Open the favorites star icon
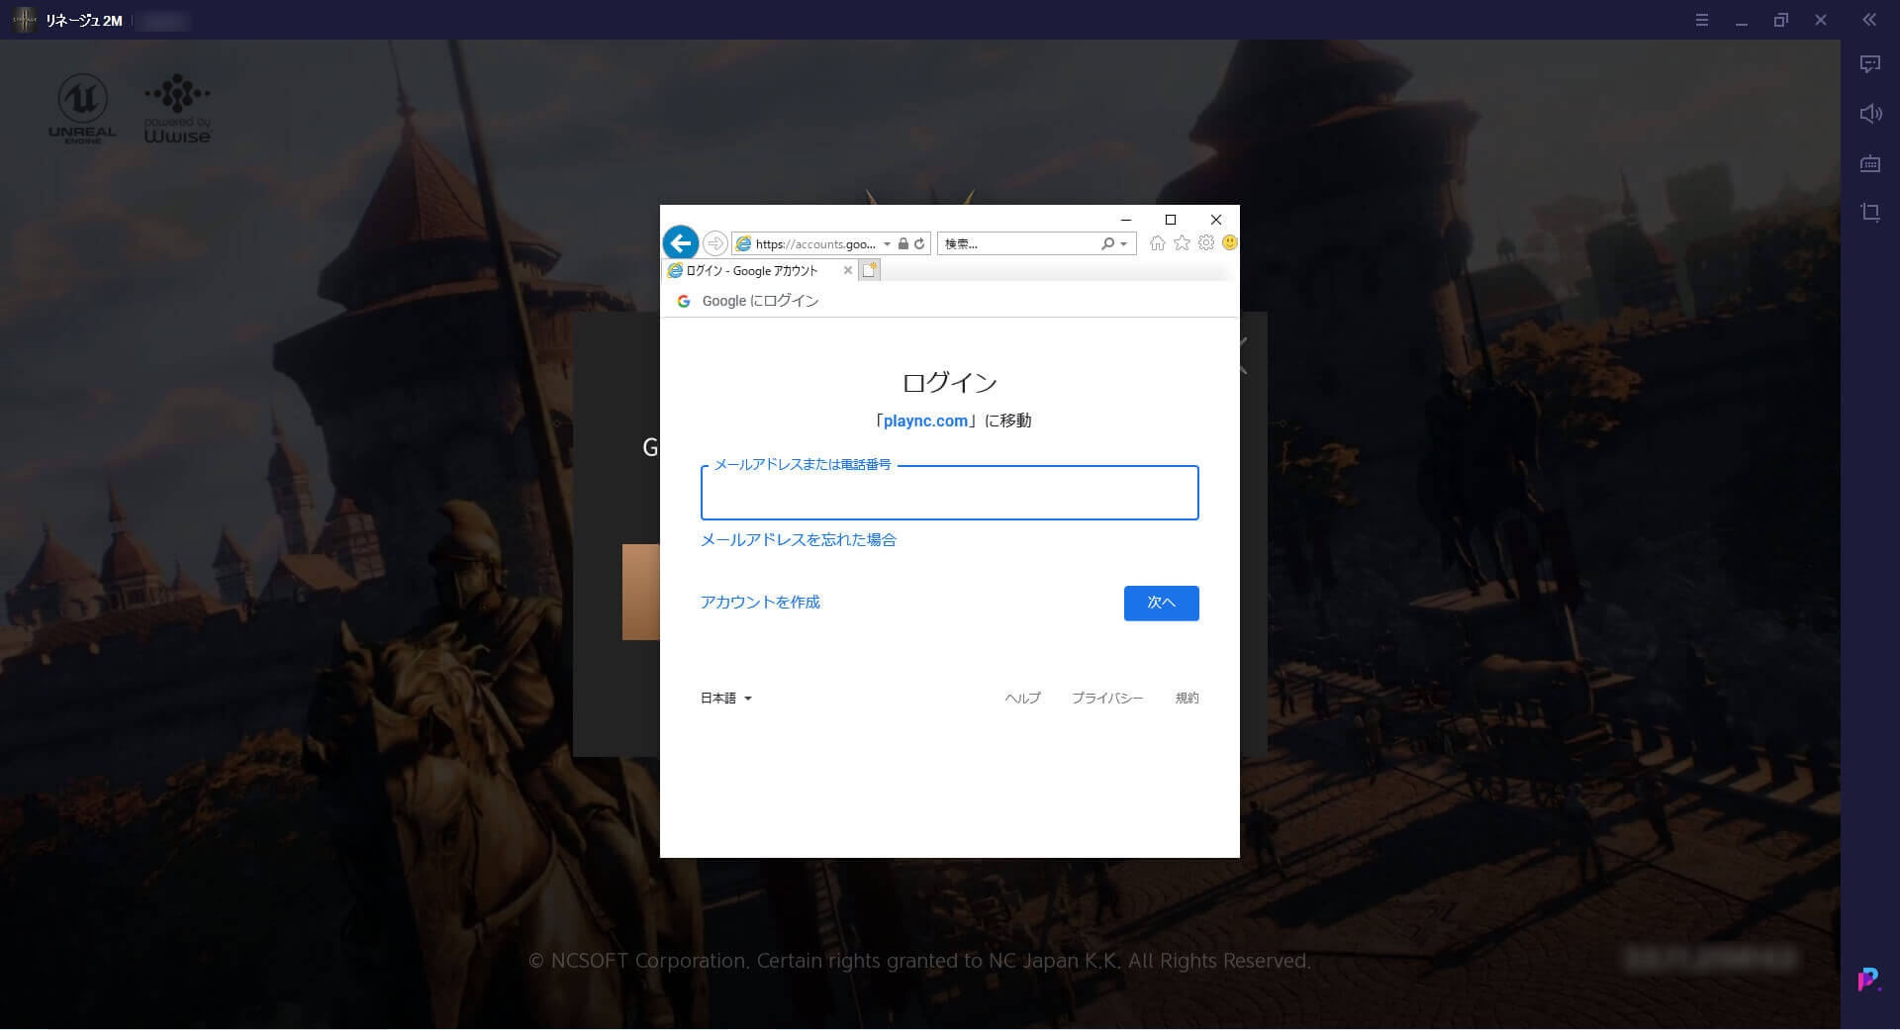This screenshot has width=1900, height=1030. tap(1182, 243)
